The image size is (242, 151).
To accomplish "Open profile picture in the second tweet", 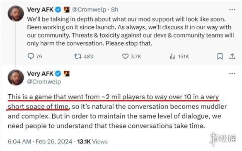I will [x=16, y=77].
